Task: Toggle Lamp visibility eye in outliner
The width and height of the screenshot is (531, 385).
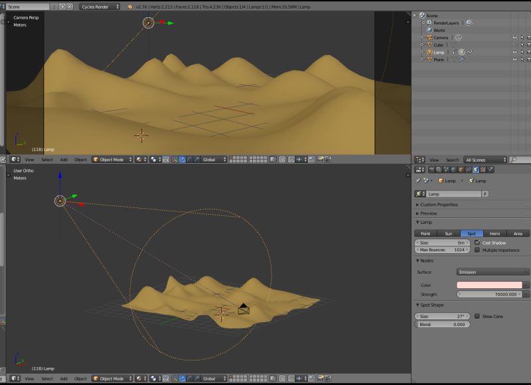Action: [515, 52]
